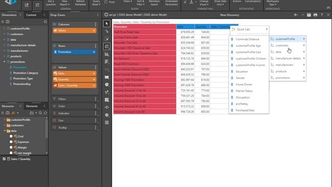Refresh the measures list
This screenshot has width=332, height=187.
coord(45,113)
